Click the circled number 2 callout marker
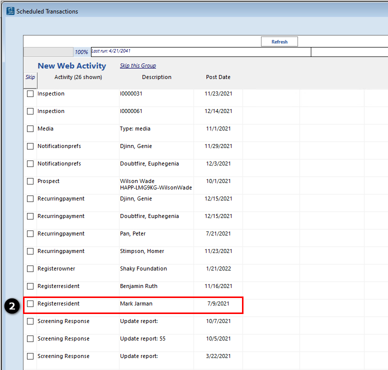 (x=12, y=306)
